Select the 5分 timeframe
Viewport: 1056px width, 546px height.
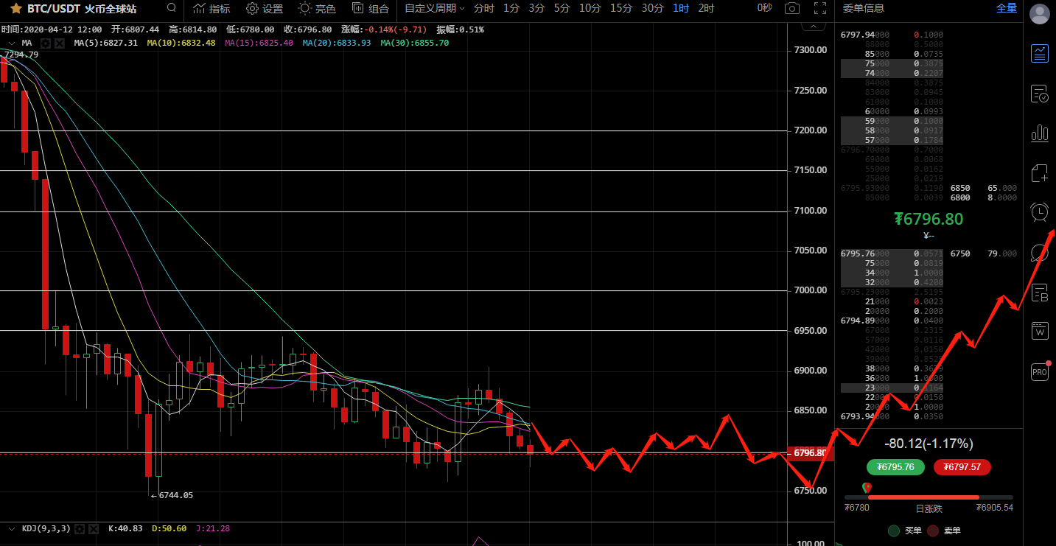point(562,9)
